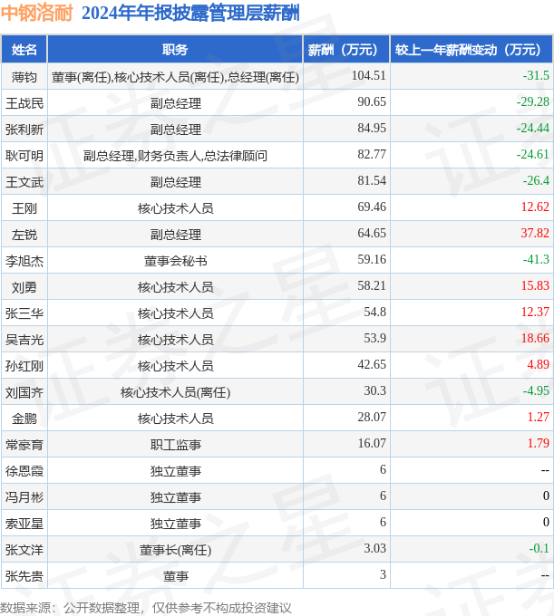This screenshot has height=616, width=554.
Task: Select the name cell 刘勇
Action: tap(24, 287)
